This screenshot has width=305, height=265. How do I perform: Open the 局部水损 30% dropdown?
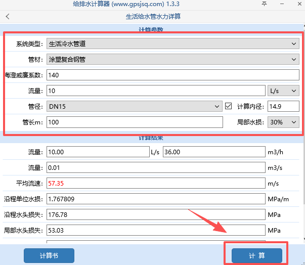(x=283, y=122)
